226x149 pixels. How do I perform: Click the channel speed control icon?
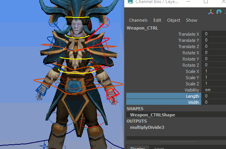pyautogui.click(x=219, y=12)
